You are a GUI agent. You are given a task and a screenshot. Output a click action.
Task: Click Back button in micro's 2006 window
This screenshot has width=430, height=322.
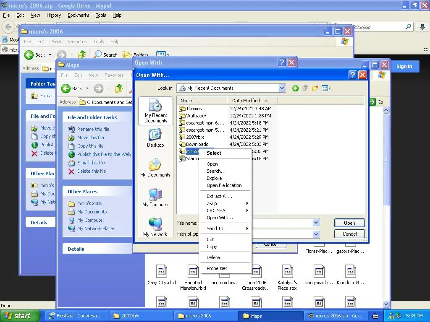35,55
